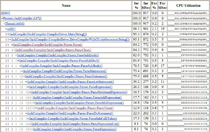210x132 pixels.
Task: Select the 901 Inc MSec cell
Action: (x=146, y=29)
